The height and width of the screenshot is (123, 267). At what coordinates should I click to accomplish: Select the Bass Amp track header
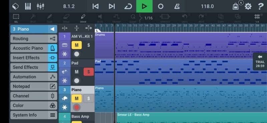pos(82,117)
